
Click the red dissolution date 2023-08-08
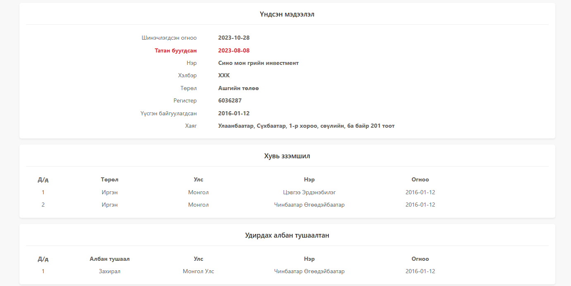(x=234, y=50)
